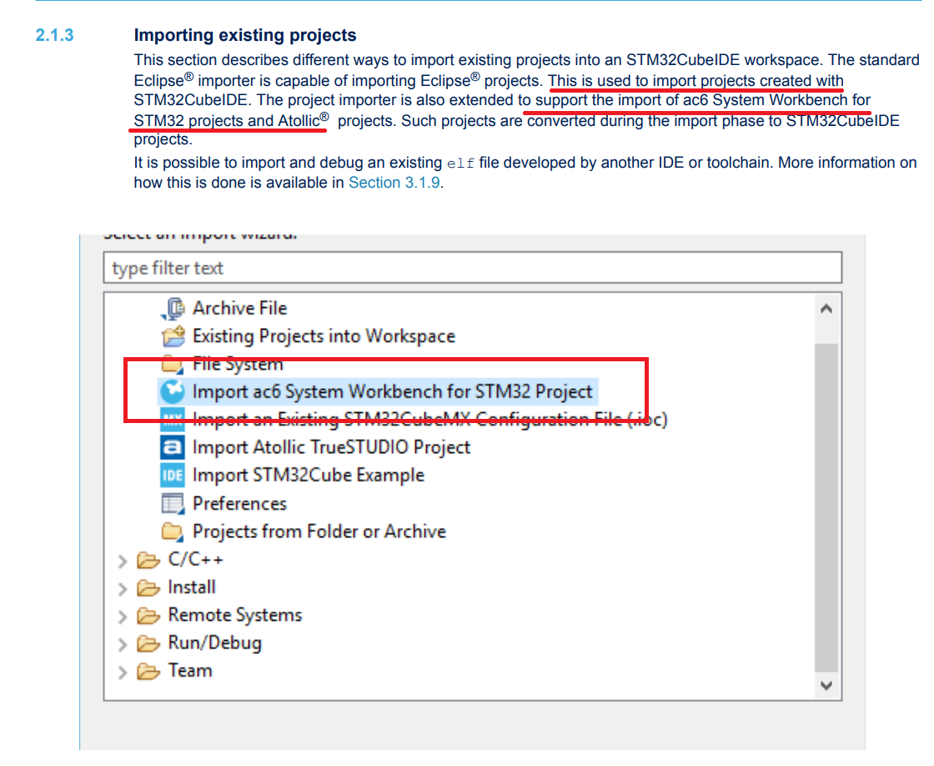Expand the Run/Debug category
This screenshot has width=934, height=766.
point(122,643)
